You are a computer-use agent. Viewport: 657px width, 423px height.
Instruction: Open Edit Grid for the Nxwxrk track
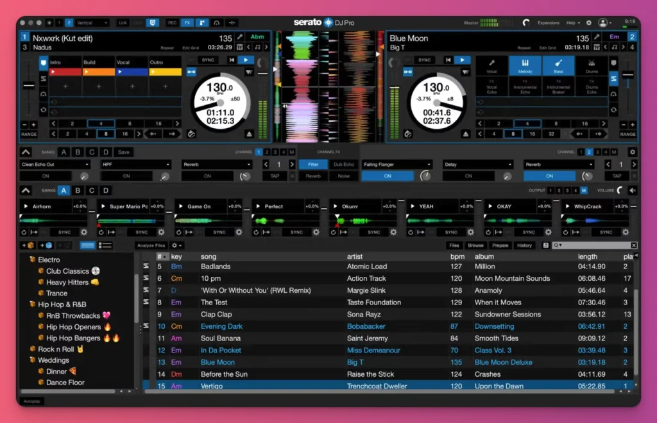click(191, 47)
